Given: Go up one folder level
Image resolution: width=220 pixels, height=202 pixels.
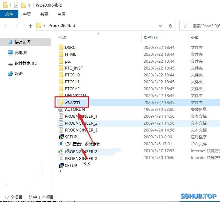Looking at the screenshot, I should pos(30,26).
